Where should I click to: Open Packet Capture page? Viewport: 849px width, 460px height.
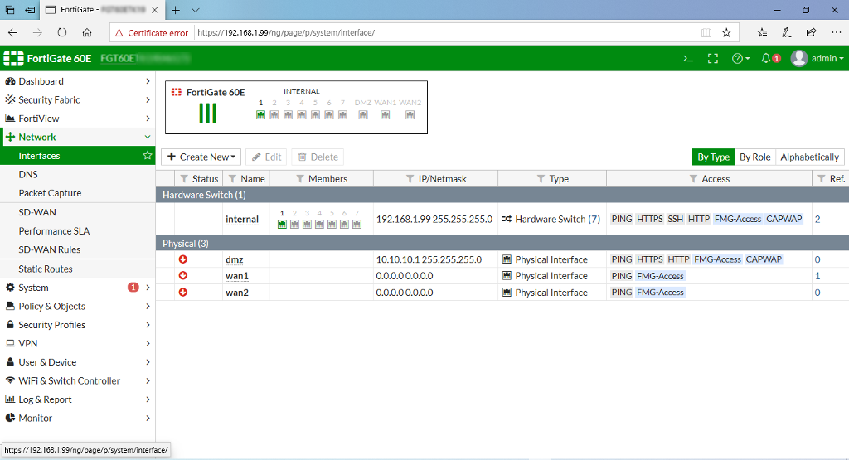pyautogui.click(x=50, y=193)
